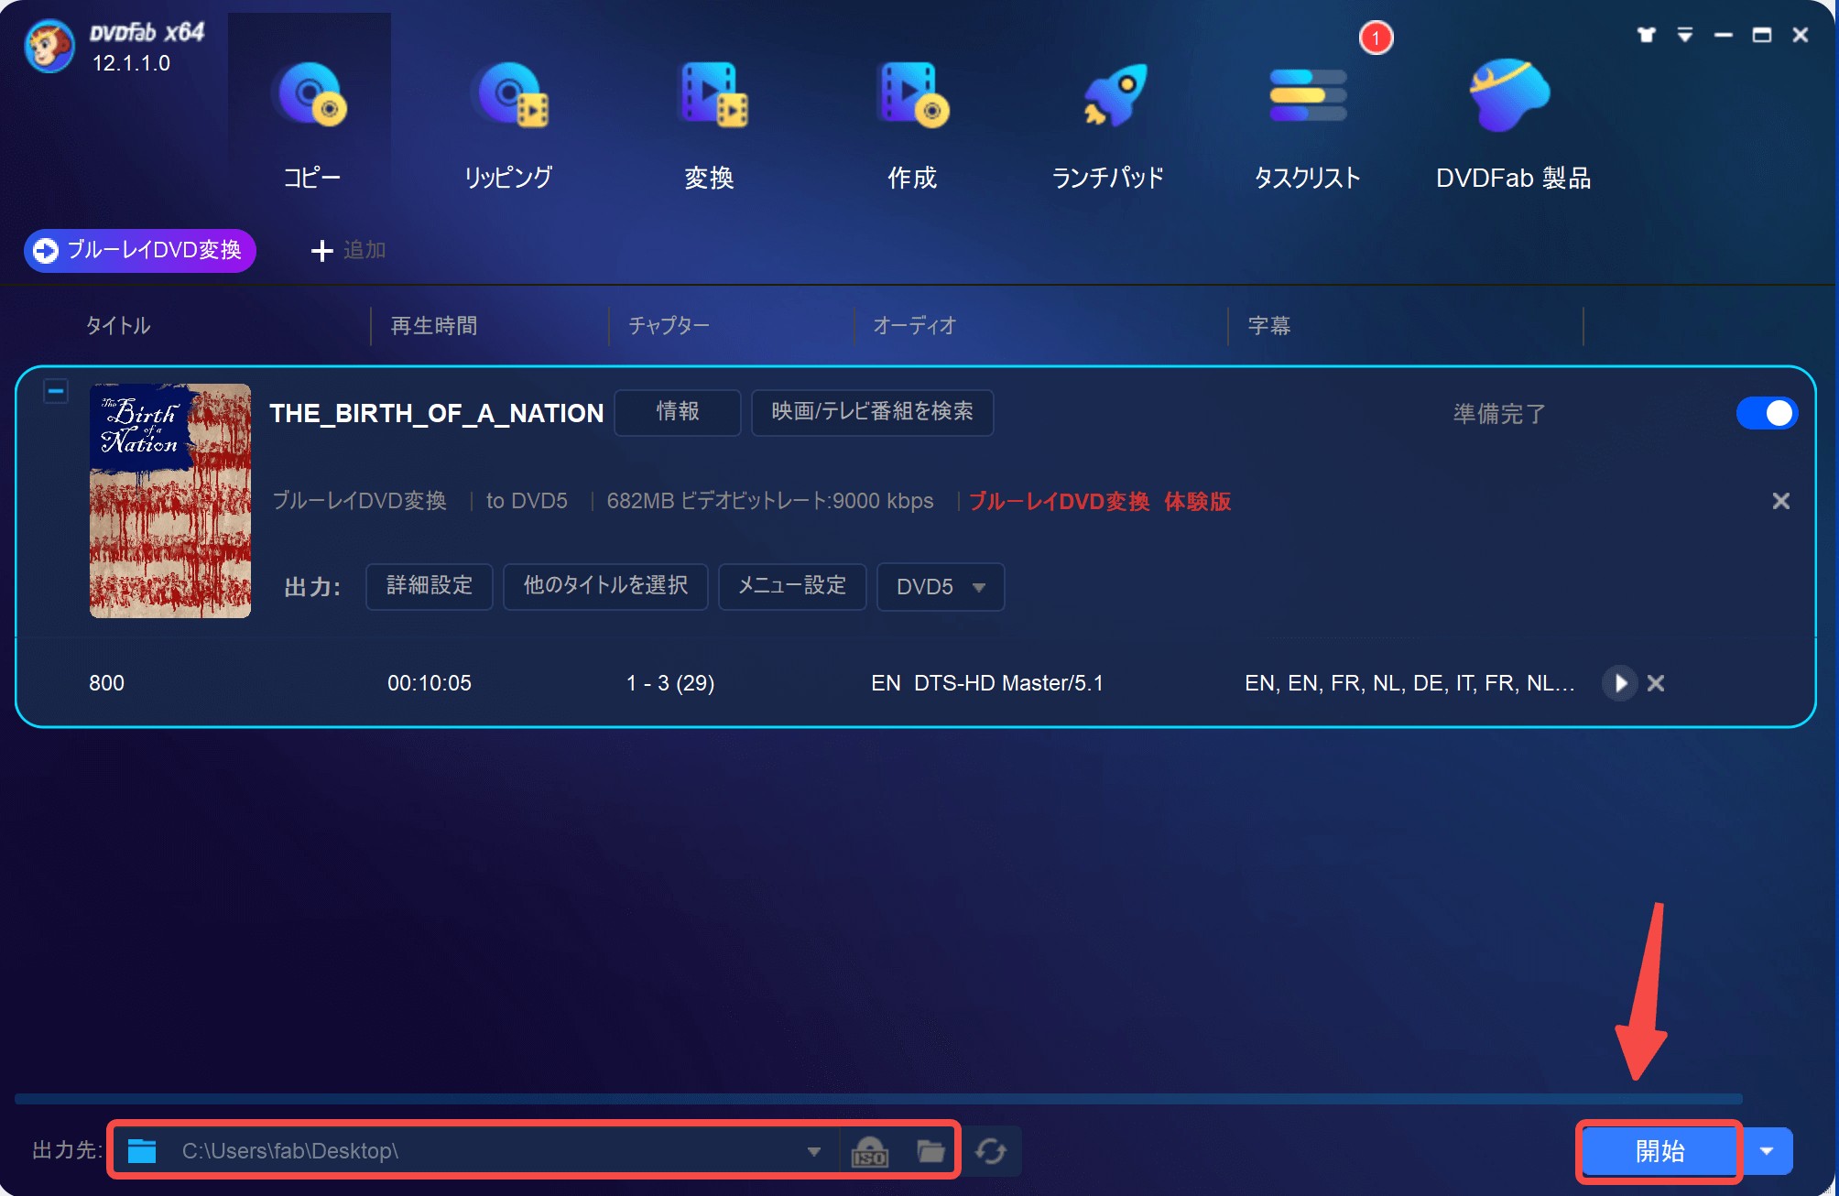The height and width of the screenshot is (1196, 1839).
Task: Expand the dropdown next to 開始
Action: point(1767,1151)
